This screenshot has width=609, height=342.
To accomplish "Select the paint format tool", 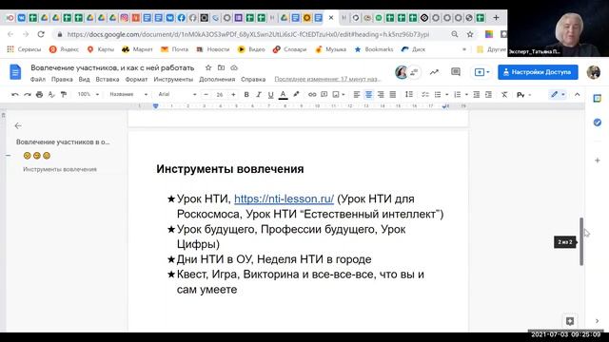I will (x=64, y=95).
